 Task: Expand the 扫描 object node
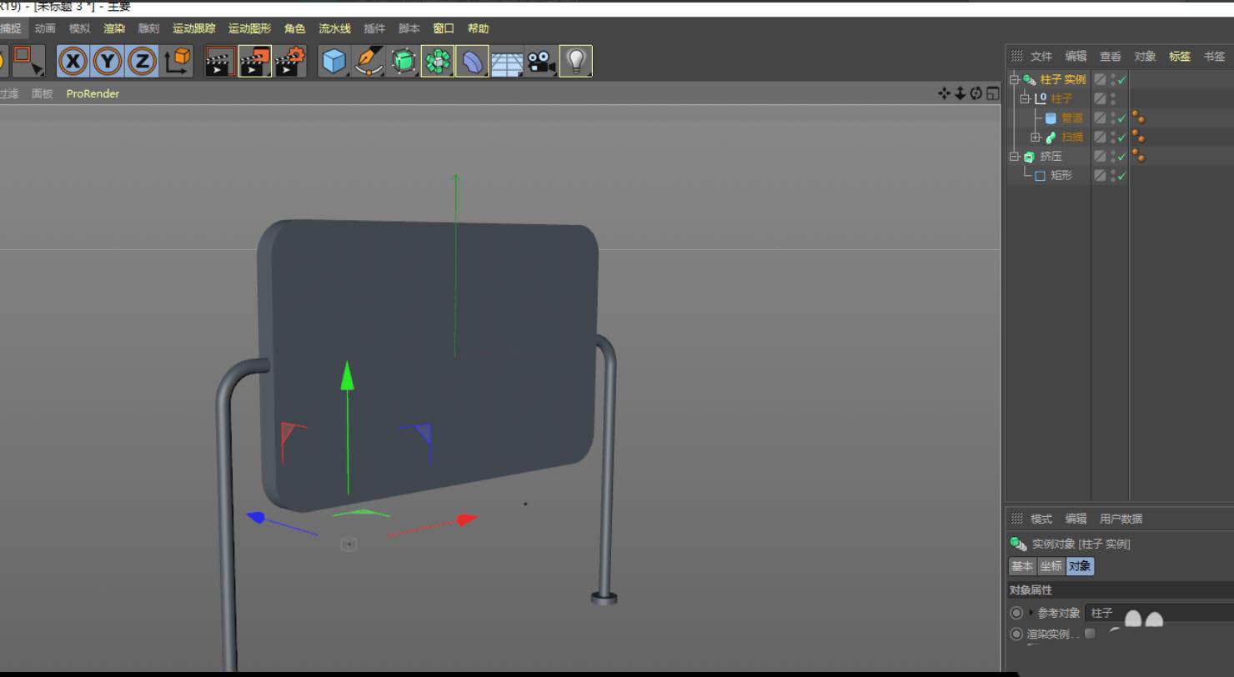(1036, 138)
